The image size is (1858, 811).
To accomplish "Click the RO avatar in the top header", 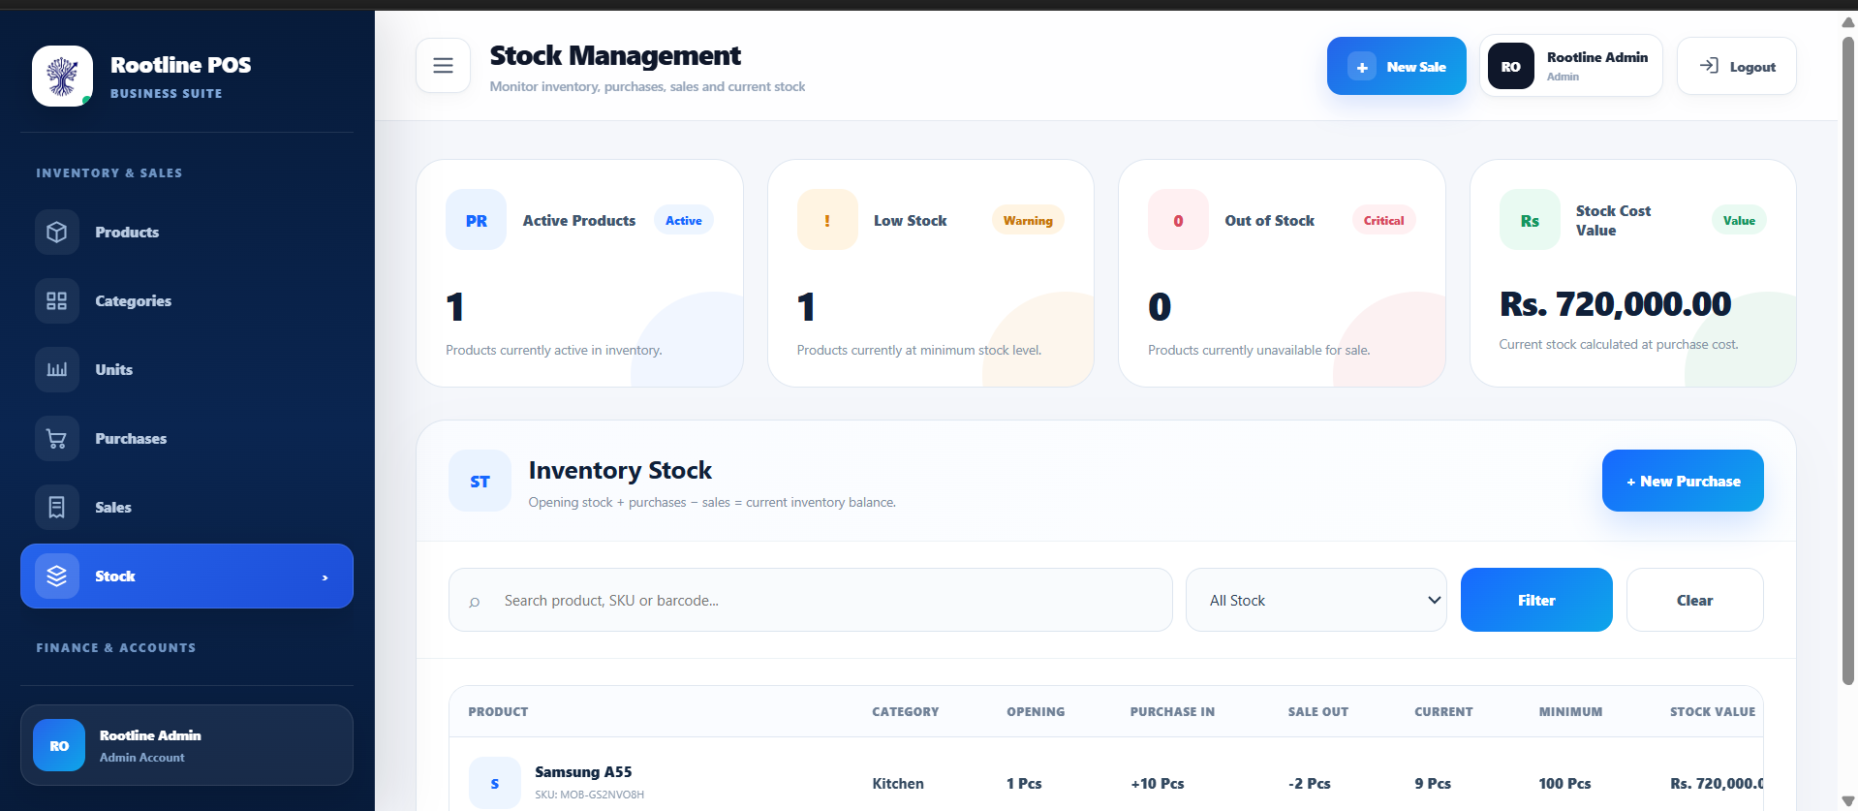I will (x=1511, y=66).
